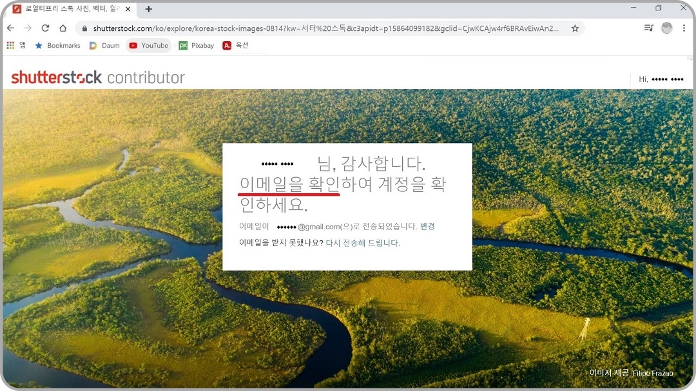This screenshot has height=391, width=696.
Task: Open the Chrome three-dot menu
Action: pos(684,28)
